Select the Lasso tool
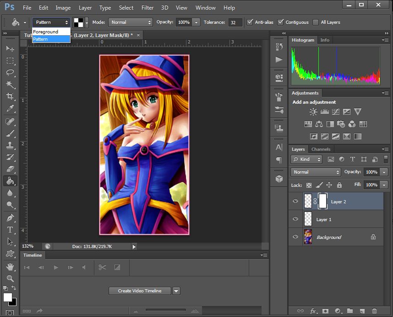 pyautogui.click(x=10, y=73)
